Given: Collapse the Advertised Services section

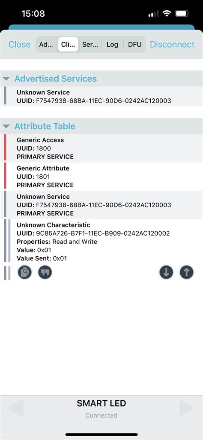Looking at the screenshot, I should click(6, 79).
